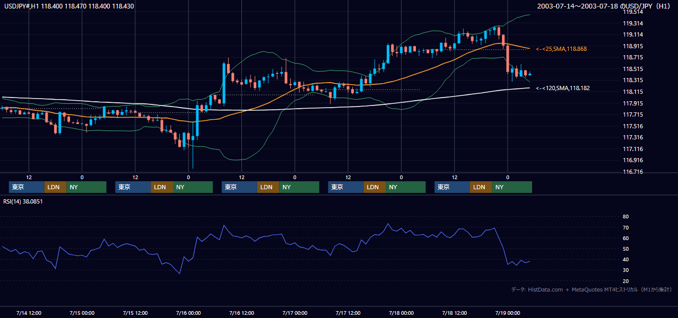Click the 7/17 12:00 time axis label

pos(348,313)
